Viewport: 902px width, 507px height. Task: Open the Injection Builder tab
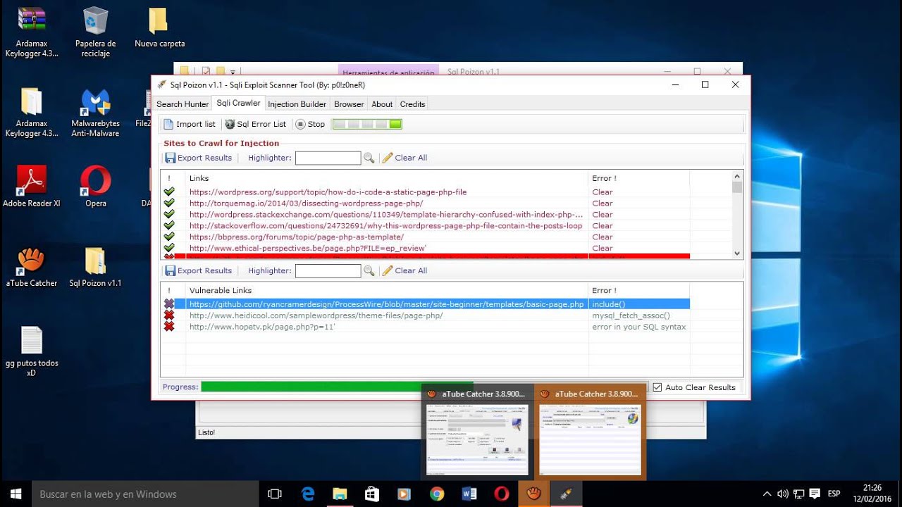[x=297, y=104]
